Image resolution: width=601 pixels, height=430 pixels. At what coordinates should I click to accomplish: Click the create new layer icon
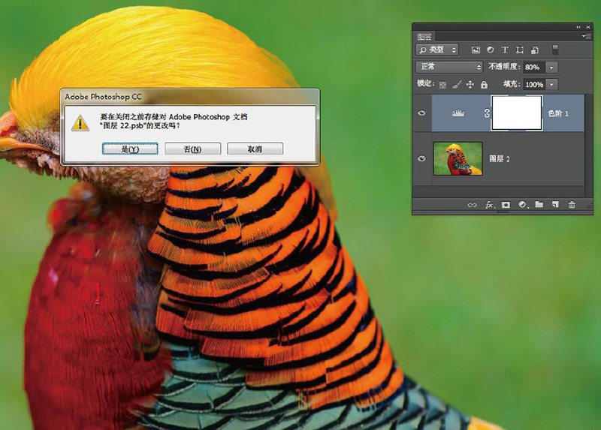(555, 204)
